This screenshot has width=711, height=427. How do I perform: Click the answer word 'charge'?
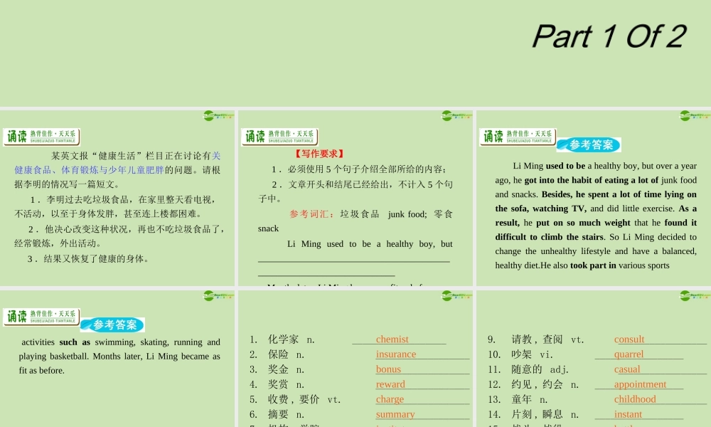(390, 399)
